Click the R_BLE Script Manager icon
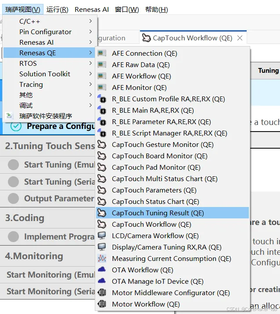The height and width of the screenshot is (314, 280). pyautogui.click(x=102, y=133)
